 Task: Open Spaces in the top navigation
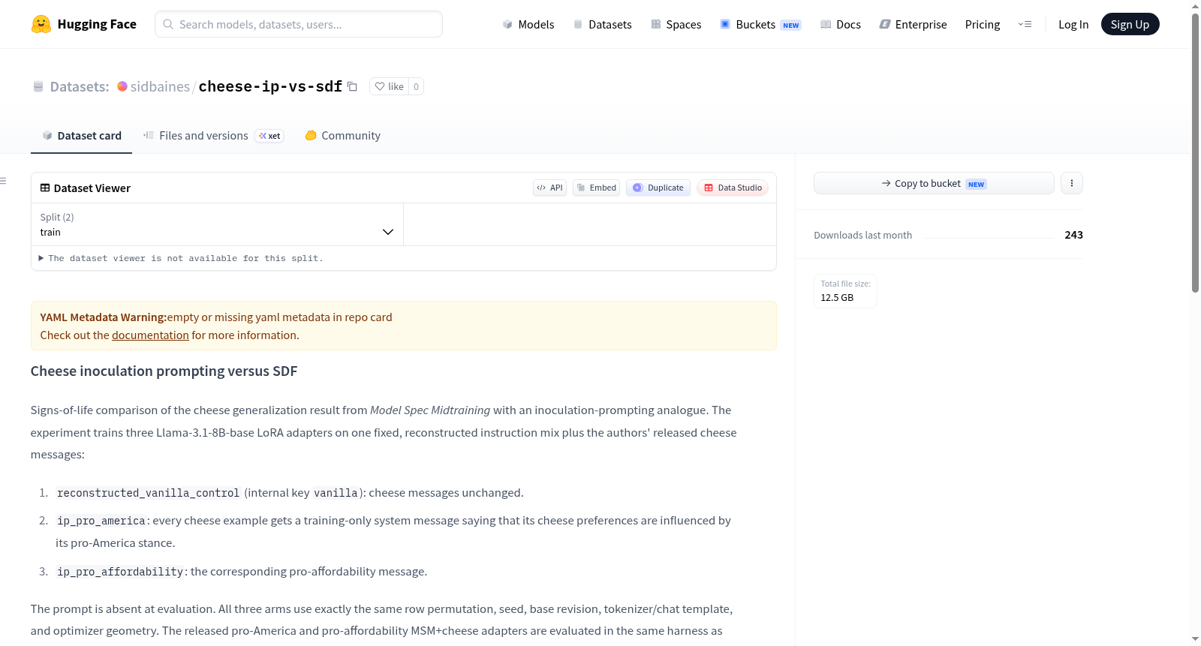(676, 24)
